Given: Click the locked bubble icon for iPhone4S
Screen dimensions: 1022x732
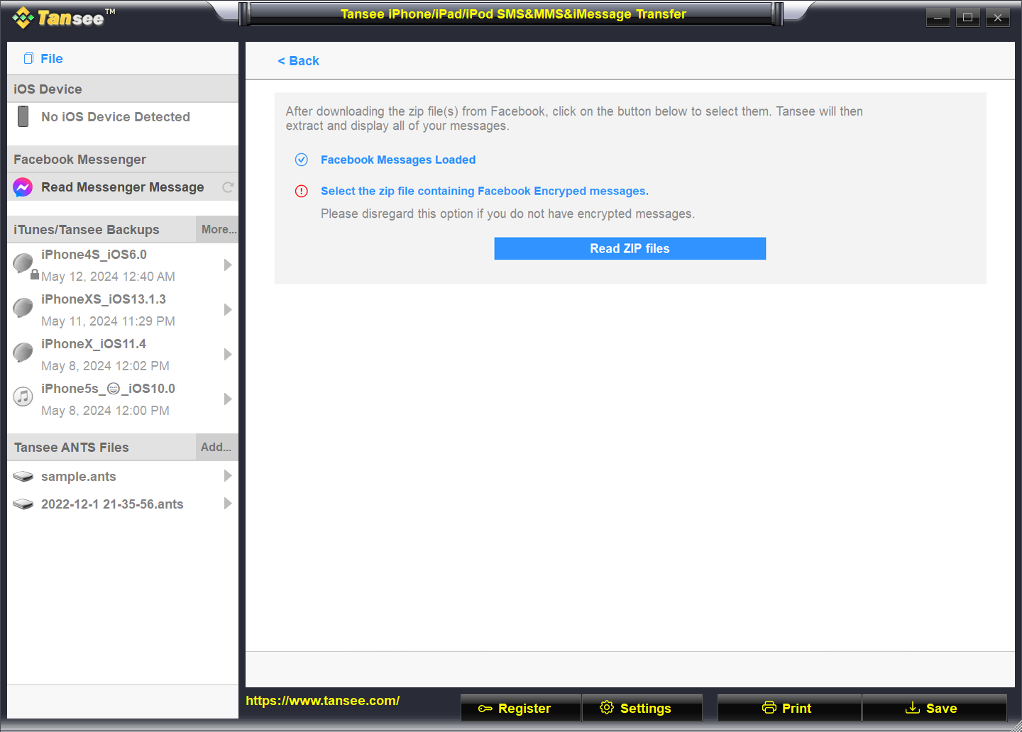Looking at the screenshot, I should pos(24,265).
